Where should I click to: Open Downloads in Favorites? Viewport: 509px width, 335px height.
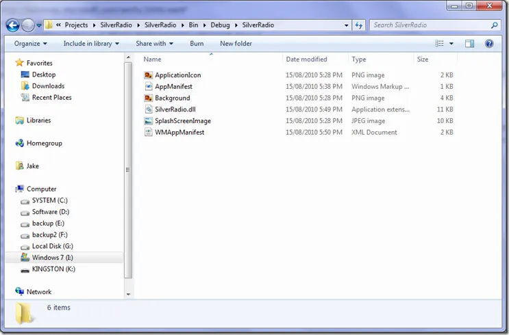[x=48, y=86]
